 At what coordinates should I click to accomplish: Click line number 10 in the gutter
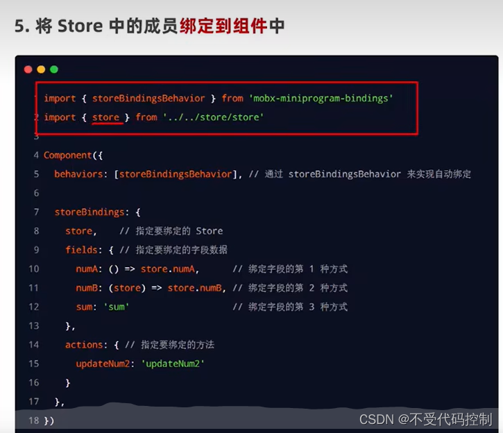coord(34,269)
